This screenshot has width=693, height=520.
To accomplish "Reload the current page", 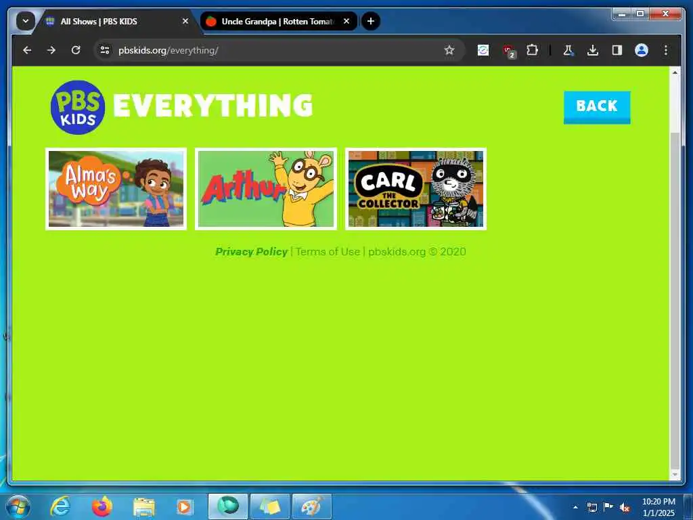I will 76,50.
